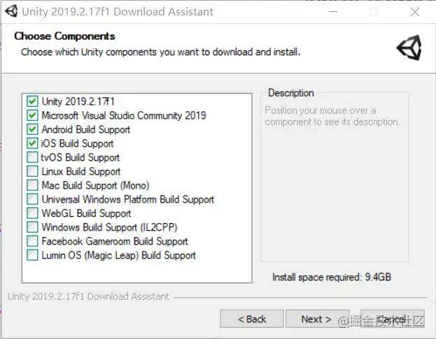436x339 pixels.
Task: Go back with the Back button
Action: (x=252, y=319)
